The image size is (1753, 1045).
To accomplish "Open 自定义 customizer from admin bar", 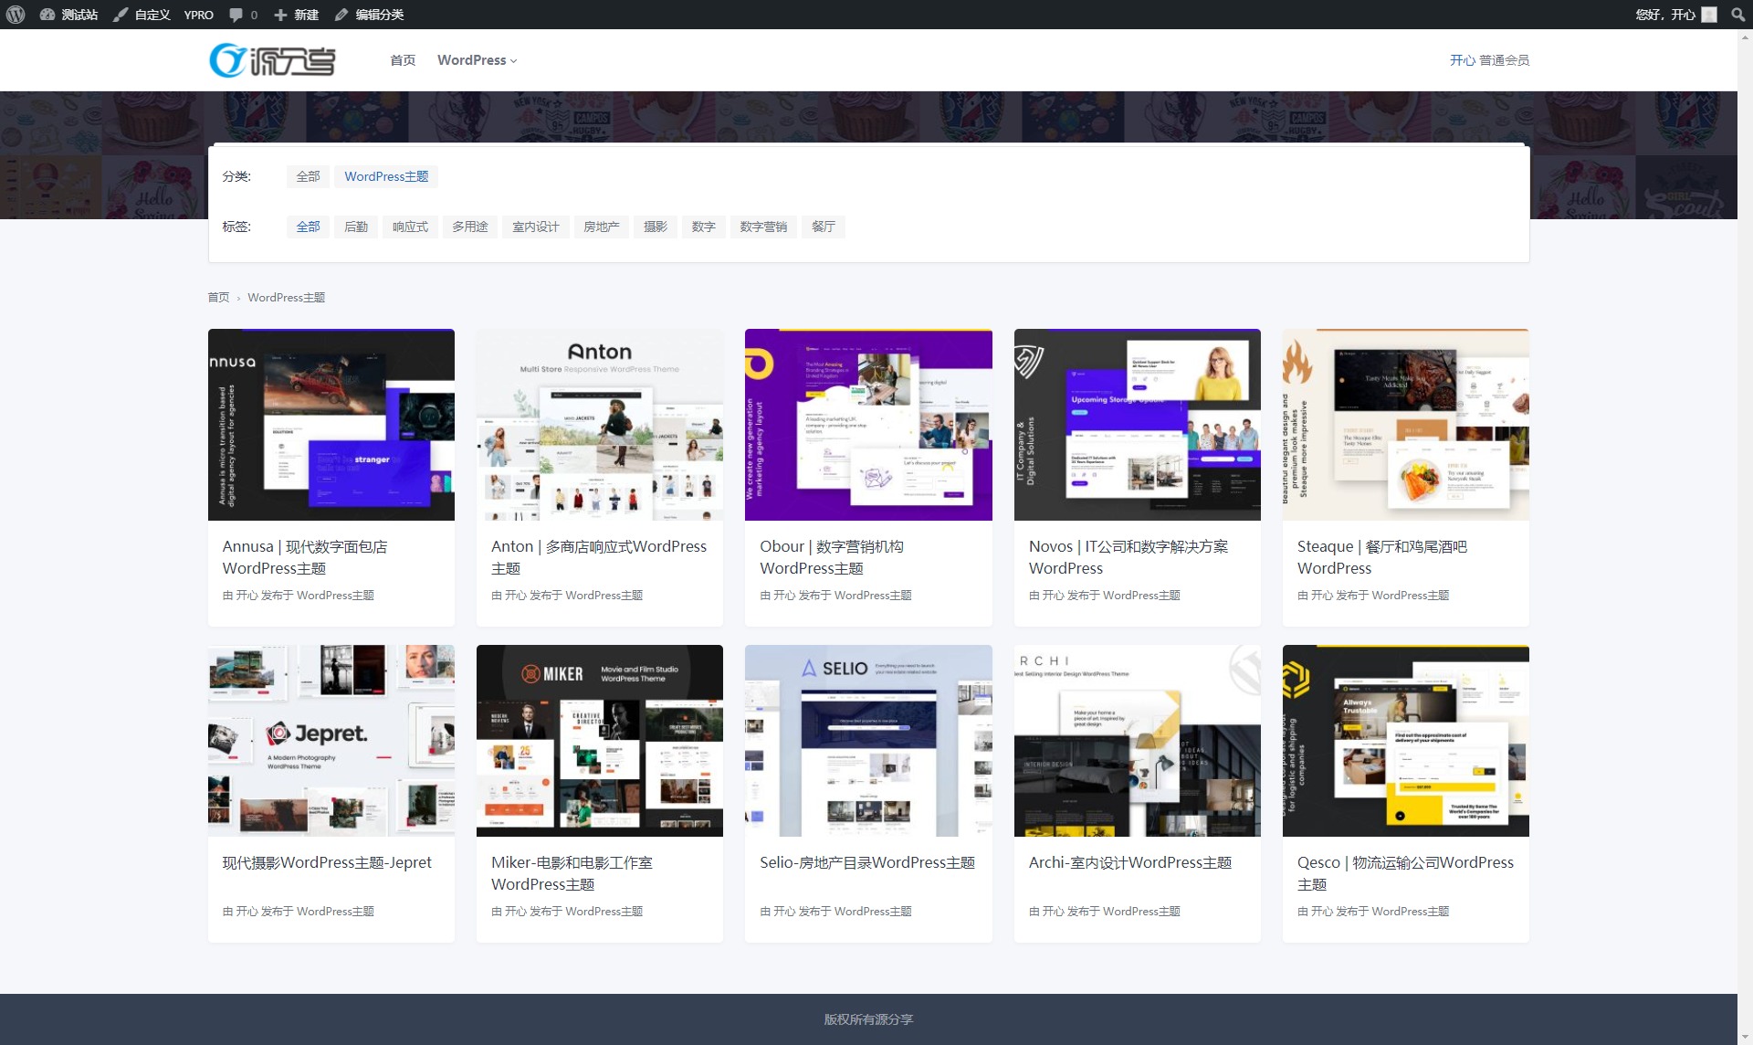I will (x=142, y=15).
